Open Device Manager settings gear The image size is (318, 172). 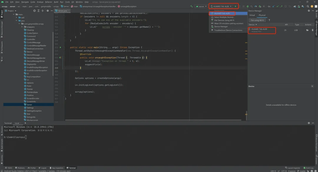click(x=309, y=11)
